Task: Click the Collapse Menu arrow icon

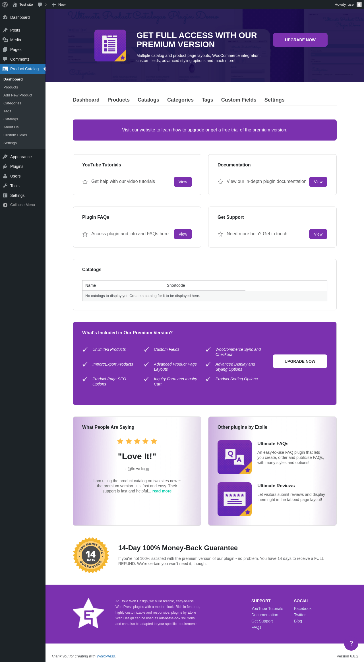Action: pos(5,205)
